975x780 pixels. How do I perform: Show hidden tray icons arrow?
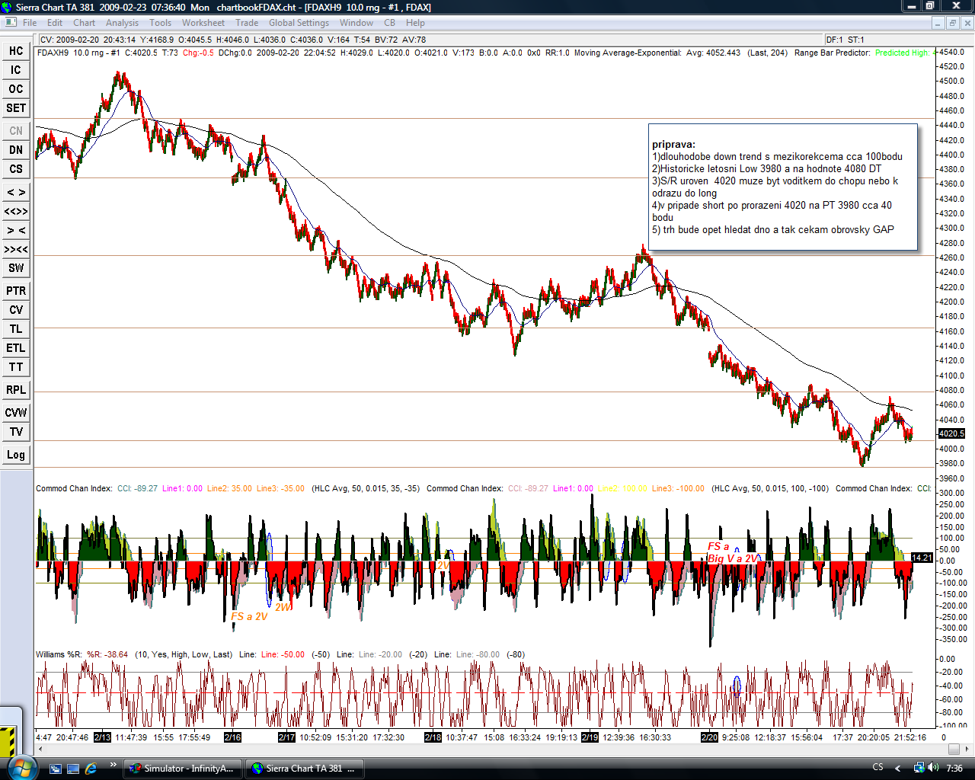click(x=898, y=769)
